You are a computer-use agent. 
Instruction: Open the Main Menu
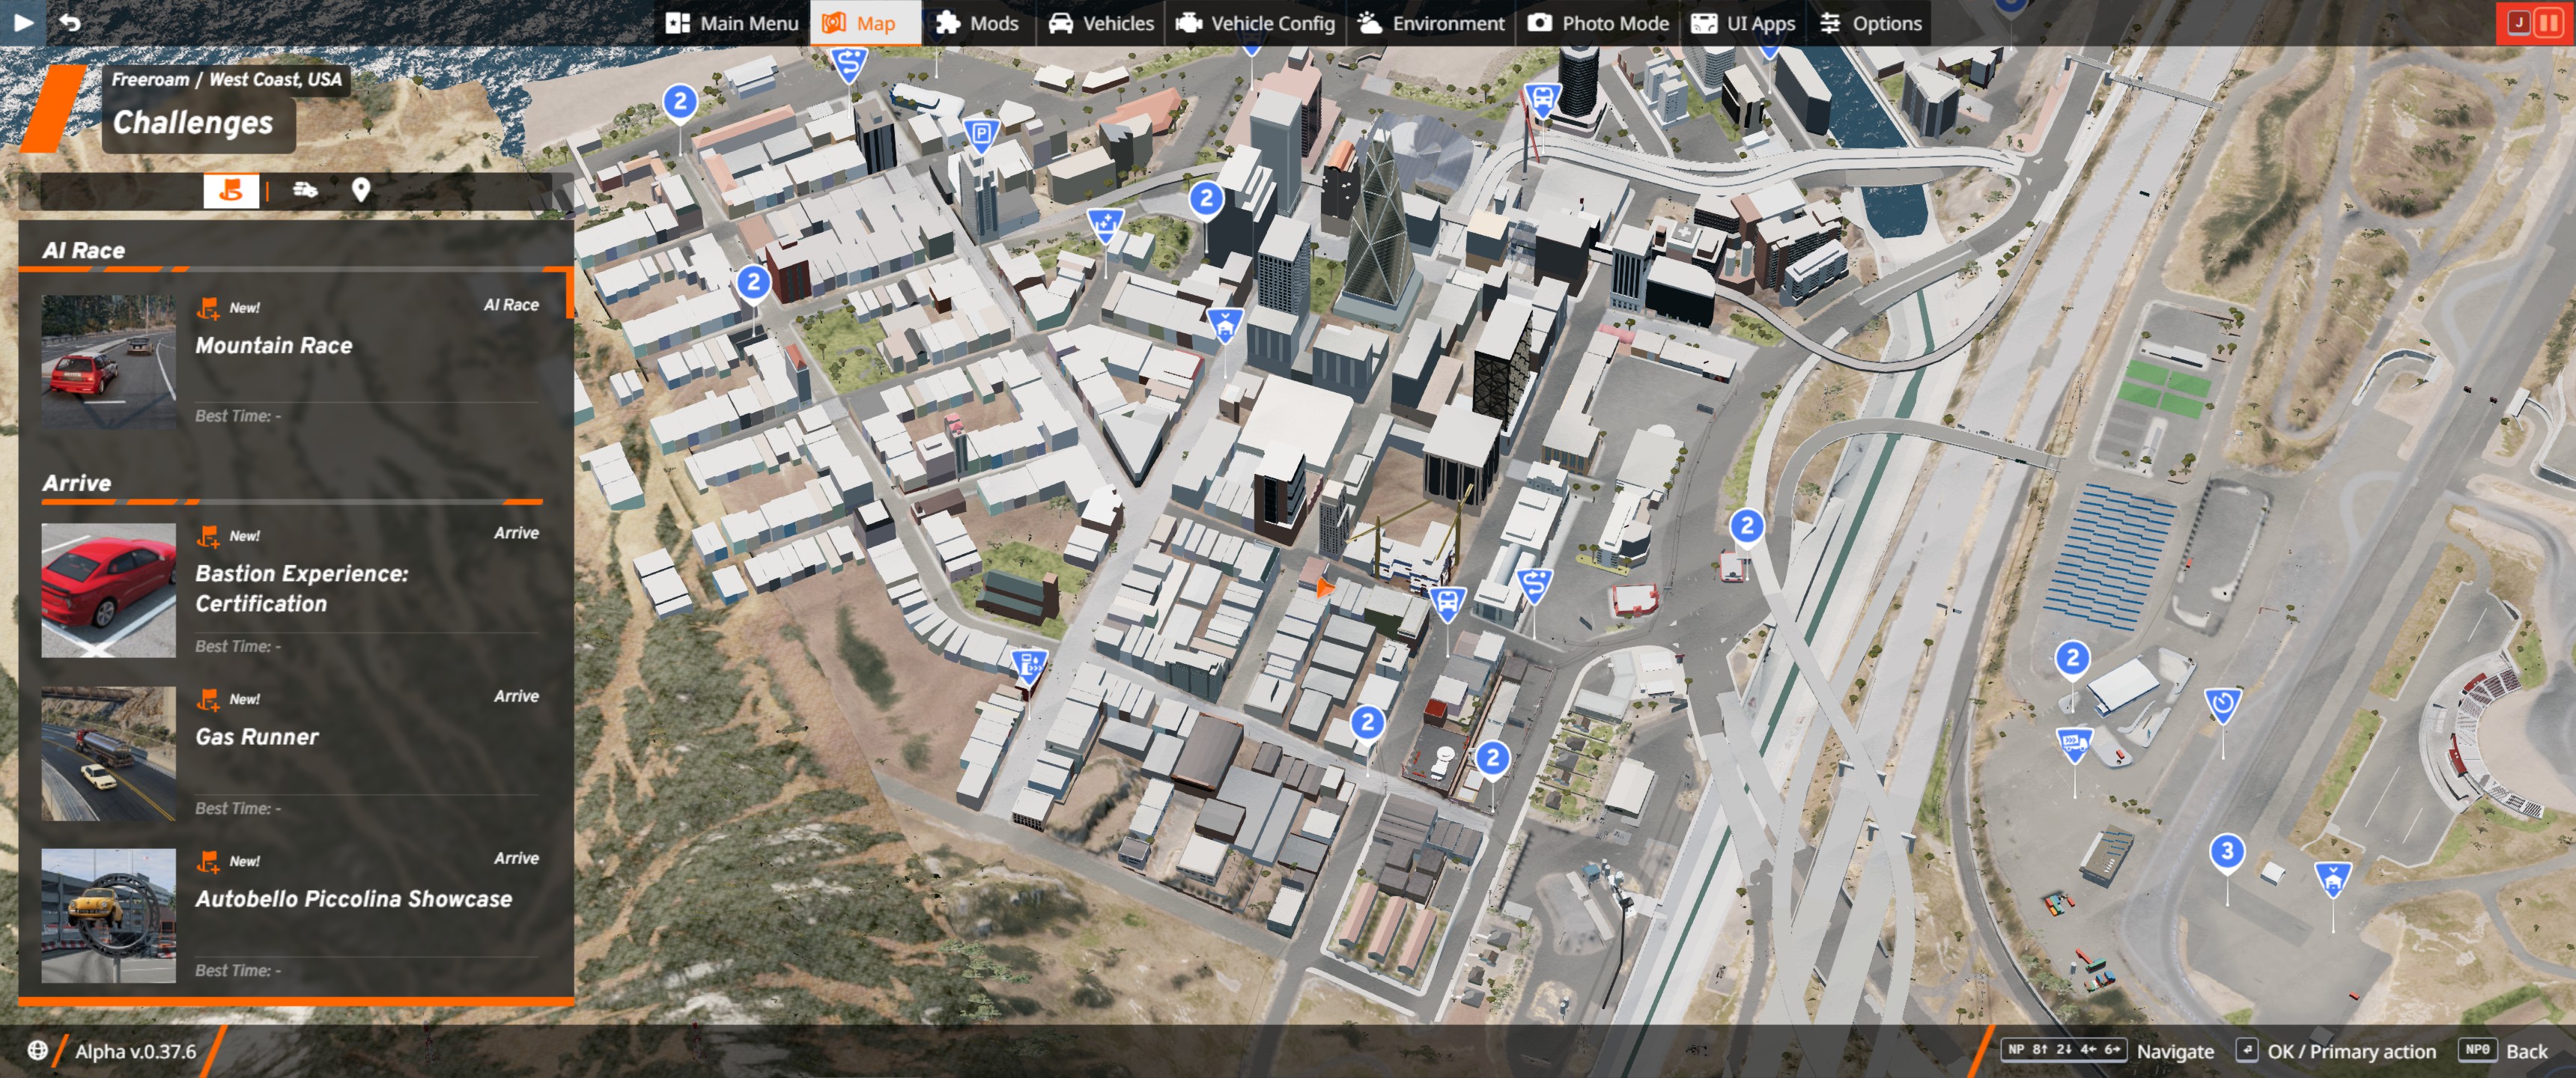pos(732,23)
